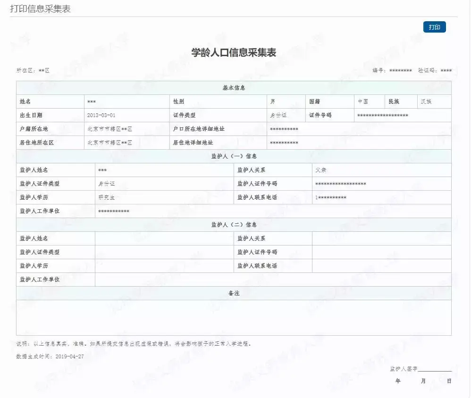
Task: Click 监护人工作单位 label under 监护人（二）
Action: click(40, 279)
